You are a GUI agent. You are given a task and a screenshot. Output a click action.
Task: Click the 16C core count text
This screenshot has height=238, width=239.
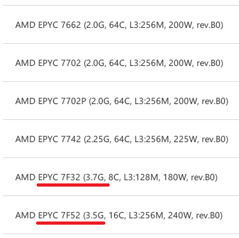coord(116,215)
